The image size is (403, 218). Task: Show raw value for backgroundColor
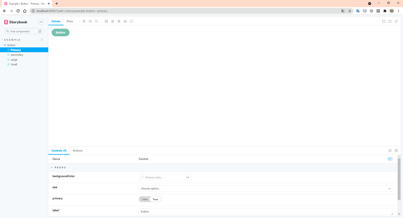click(x=188, y=177)
